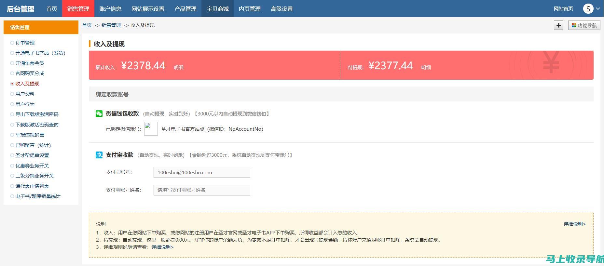Go to 网站首页 link

pyautogui.click(x=563, y=9)
